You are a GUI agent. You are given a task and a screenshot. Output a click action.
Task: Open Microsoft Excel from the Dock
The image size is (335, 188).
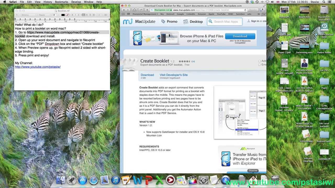click(x=159, y=180)
